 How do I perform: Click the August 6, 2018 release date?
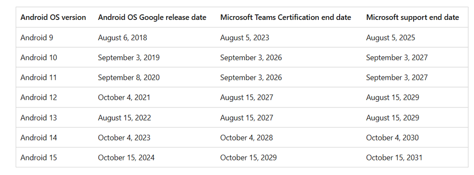(x=122, y=38)
